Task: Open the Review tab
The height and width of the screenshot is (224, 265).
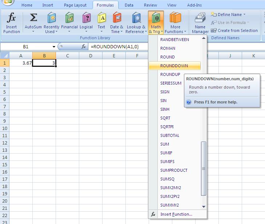Action: tap(150, 5)
